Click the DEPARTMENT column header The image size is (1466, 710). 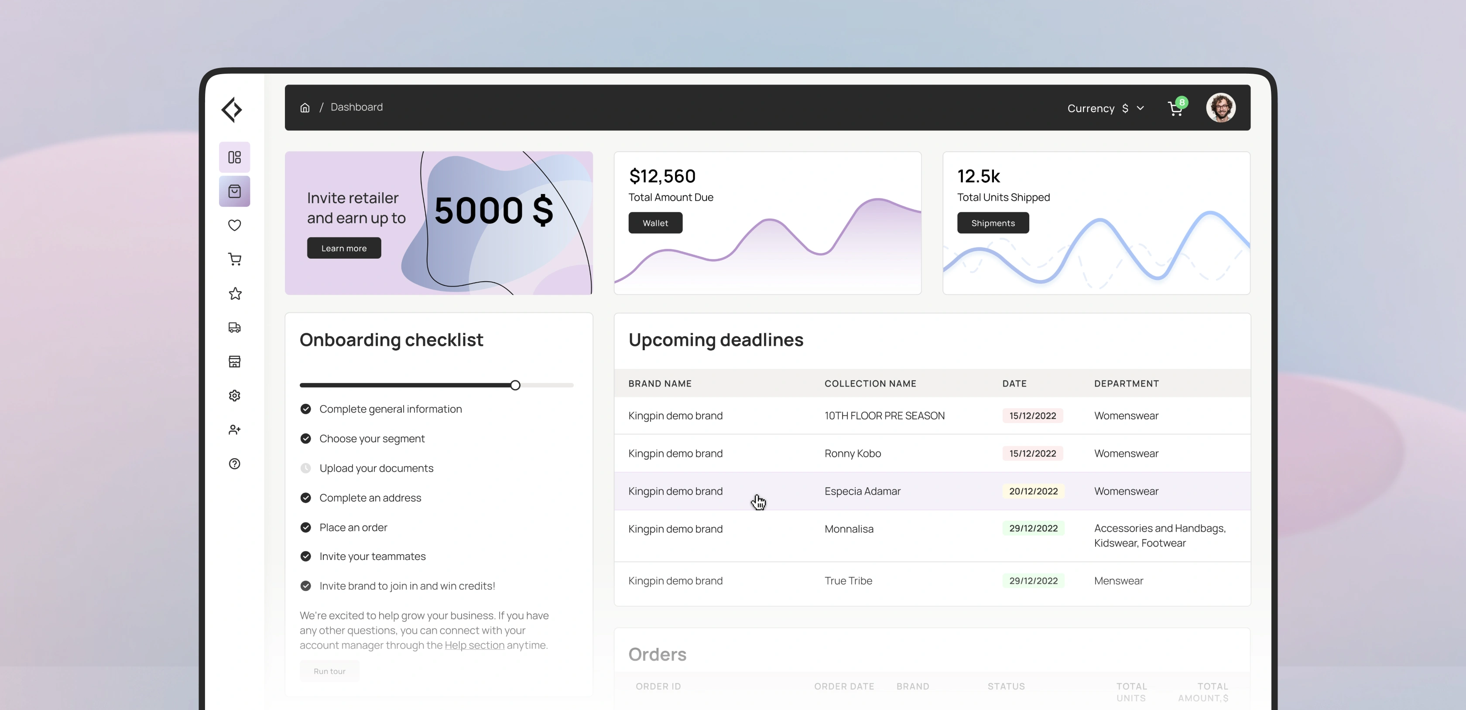click(1126, 383)
